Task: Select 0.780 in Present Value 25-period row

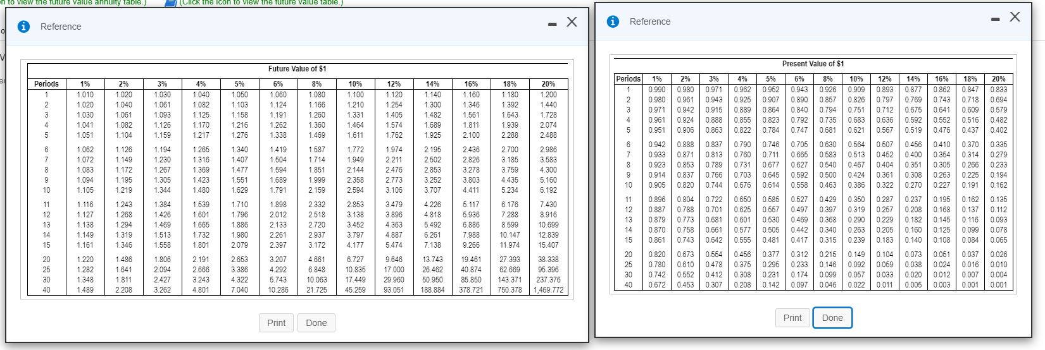Action: pyautogui.click(x=657, y=265)
